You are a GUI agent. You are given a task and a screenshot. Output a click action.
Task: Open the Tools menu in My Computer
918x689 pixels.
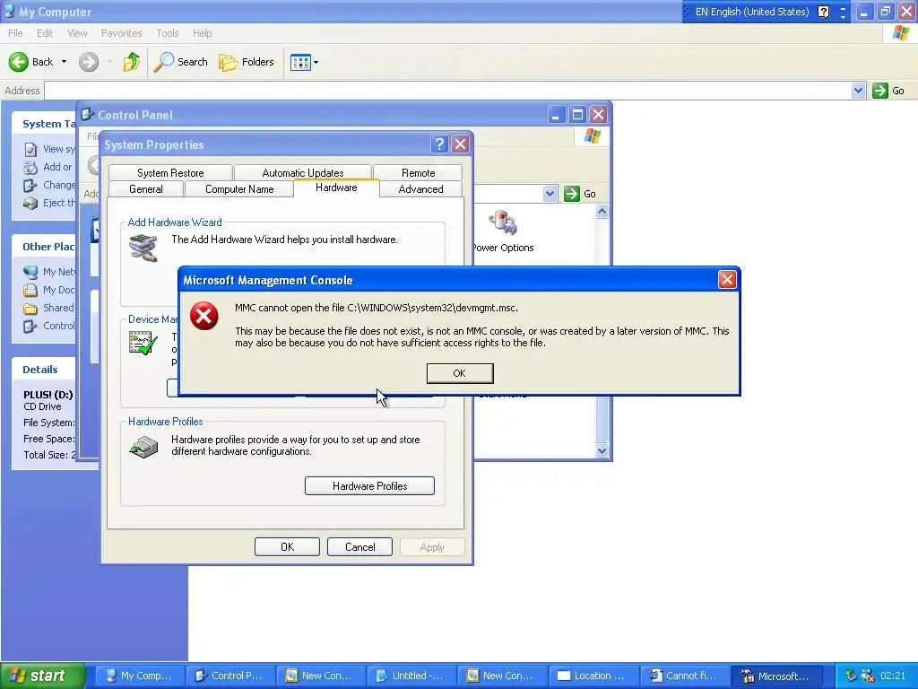(x=167, y=33)
